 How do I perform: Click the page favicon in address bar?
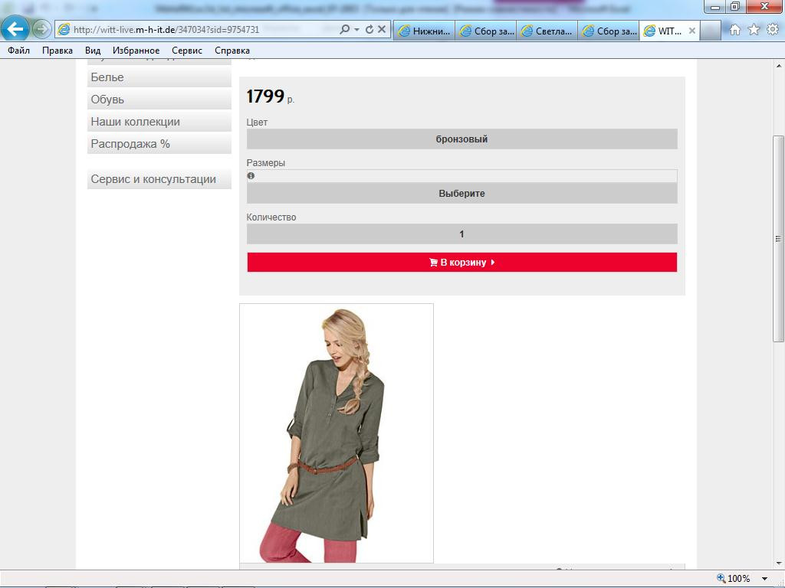(64, 30)
